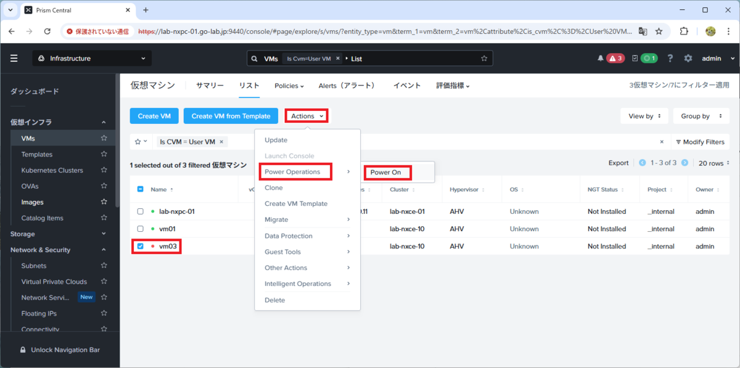Favorite the Templates sidebar star
The width and height of the screenshot is (740, 368).
click(x=104, y=154)
